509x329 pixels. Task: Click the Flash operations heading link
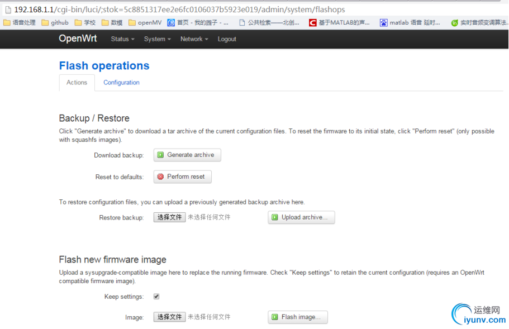click(104, 65)
